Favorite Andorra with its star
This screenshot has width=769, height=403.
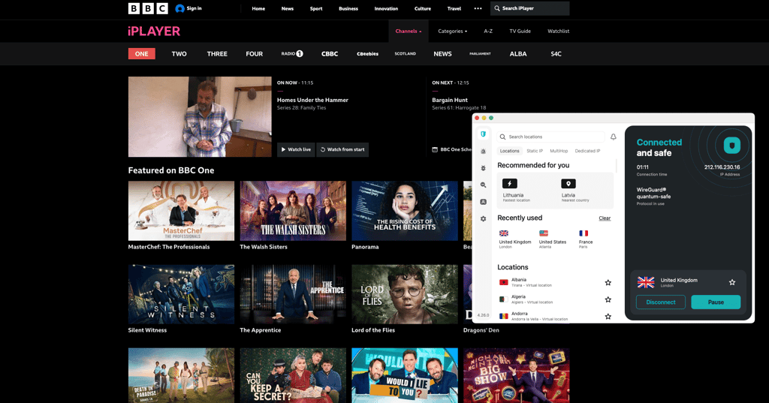click(608, 316)
